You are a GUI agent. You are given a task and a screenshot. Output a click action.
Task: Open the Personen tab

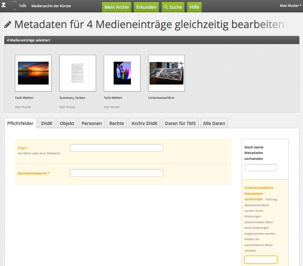pyautogui.click(x=92, y=123)
